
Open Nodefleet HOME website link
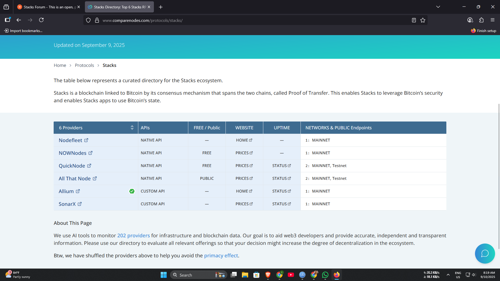[244, 140]
